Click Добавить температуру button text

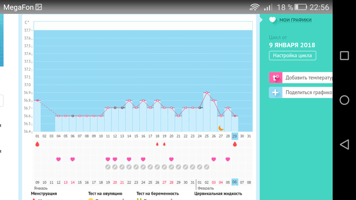(x=308, y=78)
